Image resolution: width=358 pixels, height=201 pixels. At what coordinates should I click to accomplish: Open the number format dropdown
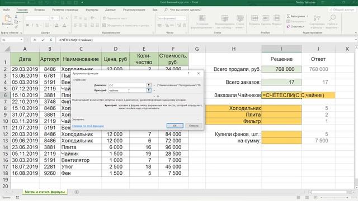[185, 18]
